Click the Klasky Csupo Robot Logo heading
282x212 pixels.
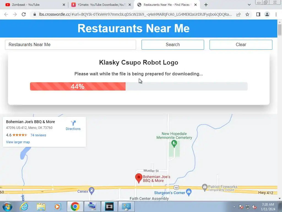point(139,62)
